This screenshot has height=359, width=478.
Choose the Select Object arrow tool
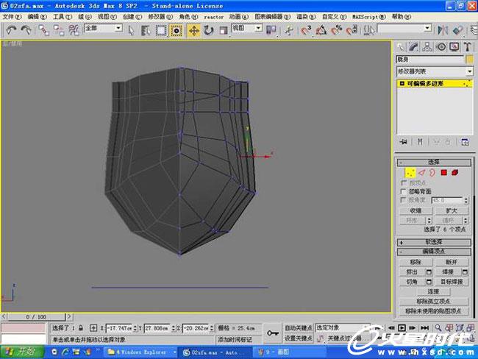(x=131, y=30)
